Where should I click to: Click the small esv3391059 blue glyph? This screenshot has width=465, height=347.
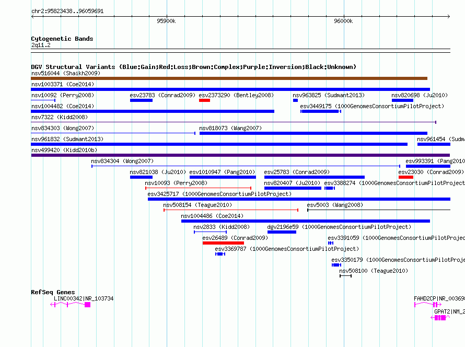[331, 243]
